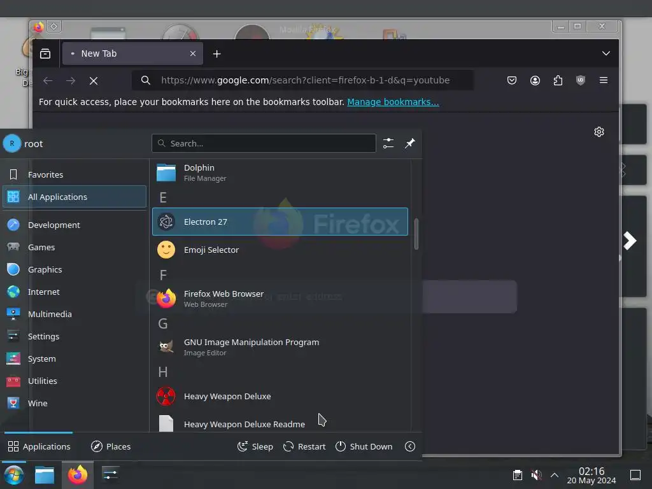The image size is (652, 489).
Task: Personalize new tab gear icon
Action: (x=599, y=132)
